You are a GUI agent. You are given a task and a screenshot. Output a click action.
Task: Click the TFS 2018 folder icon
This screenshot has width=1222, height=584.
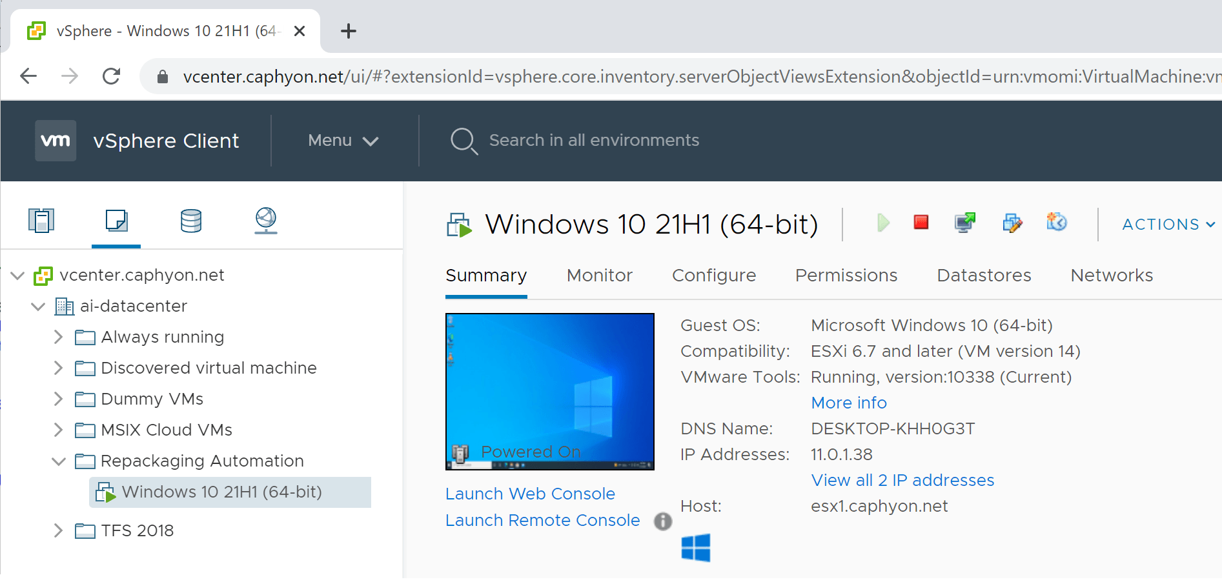tap(85, 530)
